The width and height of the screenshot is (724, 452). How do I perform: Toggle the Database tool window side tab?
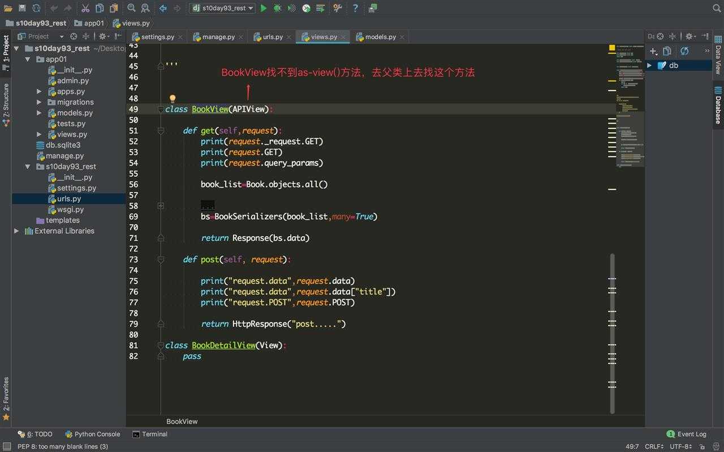[x=718, y=105]
